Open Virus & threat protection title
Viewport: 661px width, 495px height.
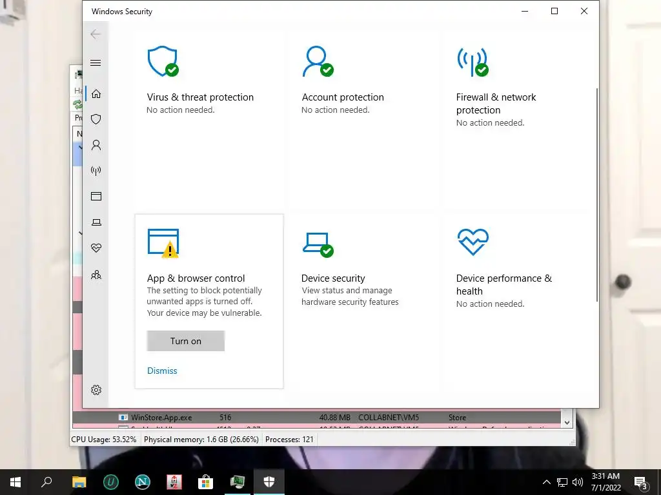[x=200, y=97]
